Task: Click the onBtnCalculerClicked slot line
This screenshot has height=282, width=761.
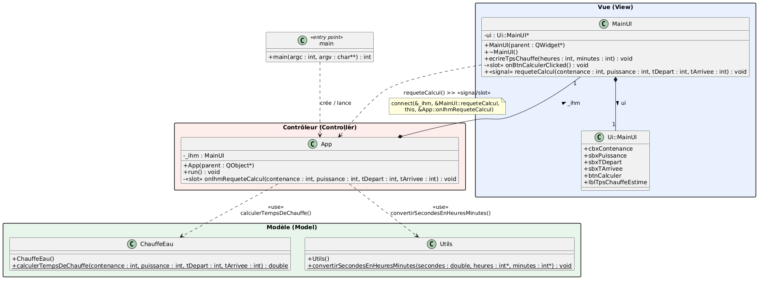Action: pyautogui.click(x=536, y=65)
